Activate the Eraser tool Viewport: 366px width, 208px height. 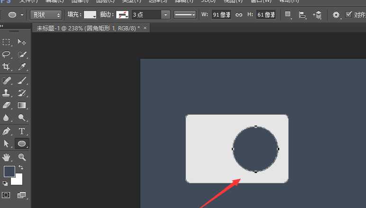click(x=7, y=105)
